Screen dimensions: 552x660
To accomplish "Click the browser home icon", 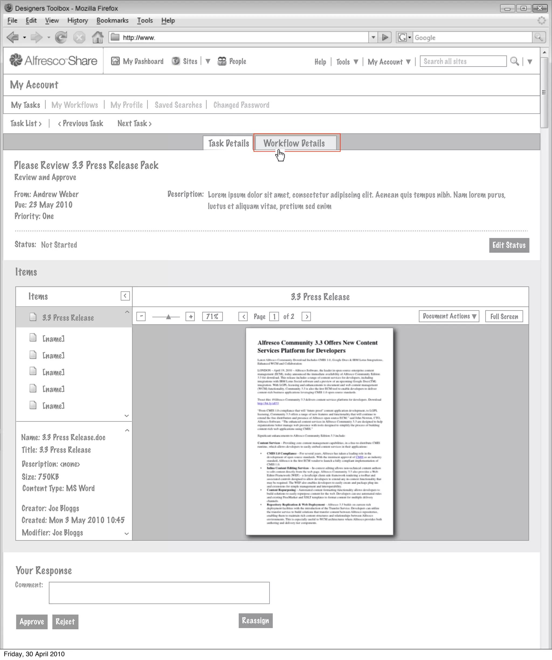I will 97,38.
